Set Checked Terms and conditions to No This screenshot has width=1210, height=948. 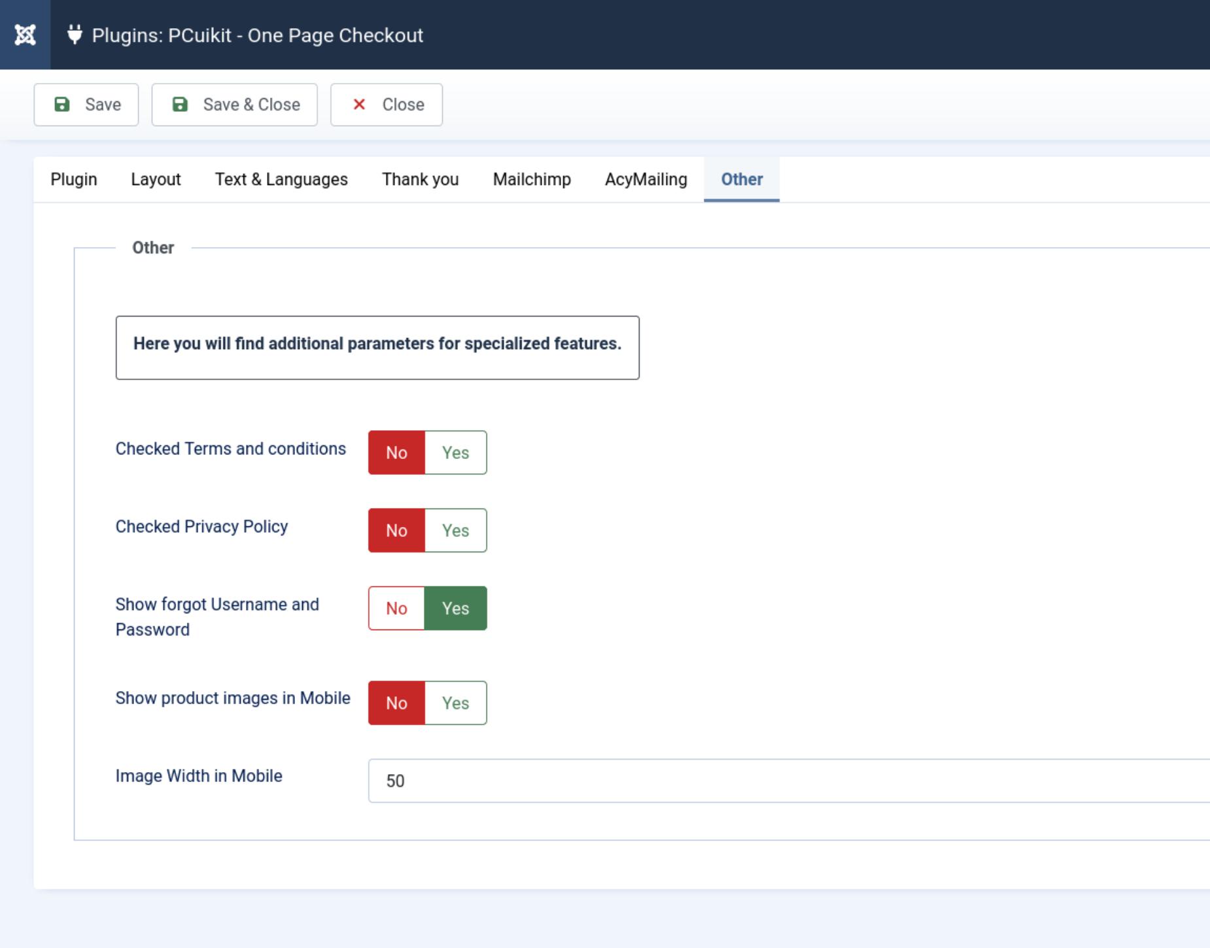(x=396, y=452)
